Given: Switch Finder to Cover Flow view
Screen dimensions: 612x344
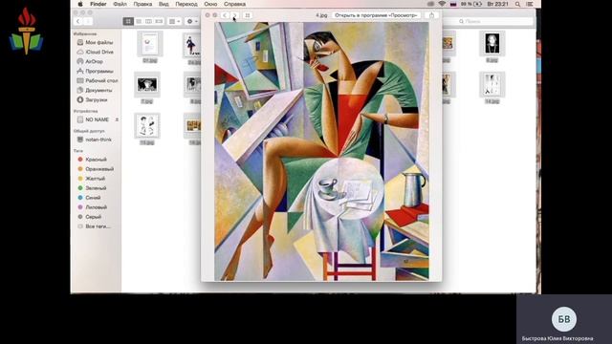Looking at the screenshot, I should tap(159, 21).
